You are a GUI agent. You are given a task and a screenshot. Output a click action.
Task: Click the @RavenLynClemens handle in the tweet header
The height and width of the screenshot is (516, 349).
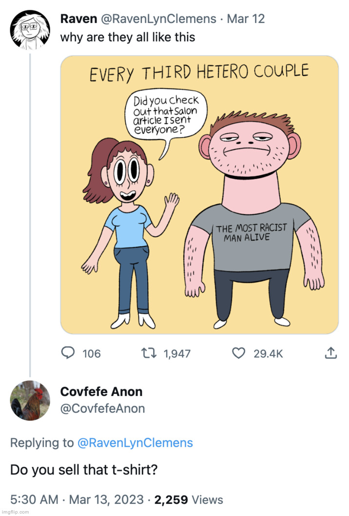click(158, 19)
